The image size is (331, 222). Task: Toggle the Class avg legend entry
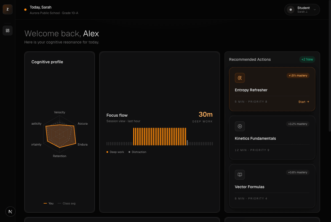[x=66, y=203]
